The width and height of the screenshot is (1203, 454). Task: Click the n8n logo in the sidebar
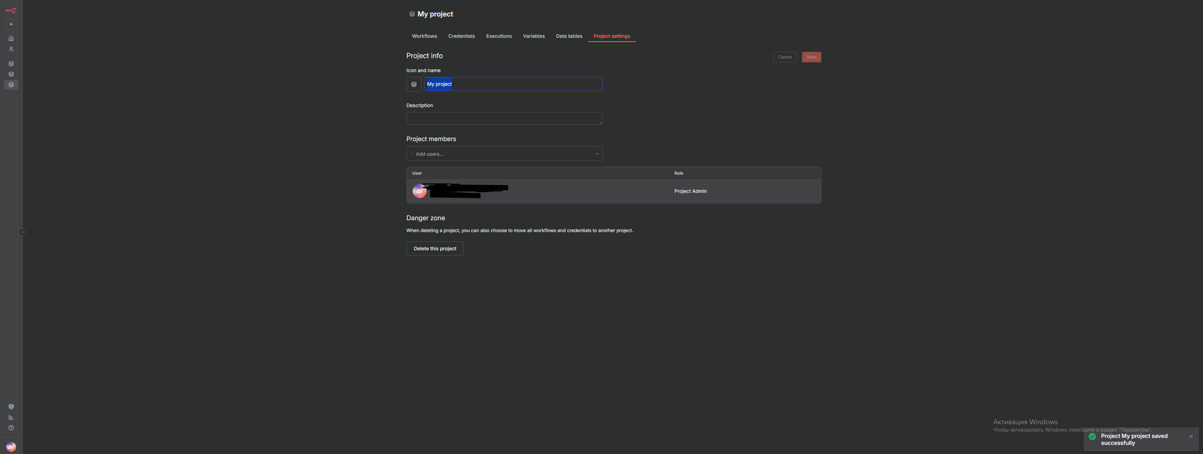tap(11, 10)
